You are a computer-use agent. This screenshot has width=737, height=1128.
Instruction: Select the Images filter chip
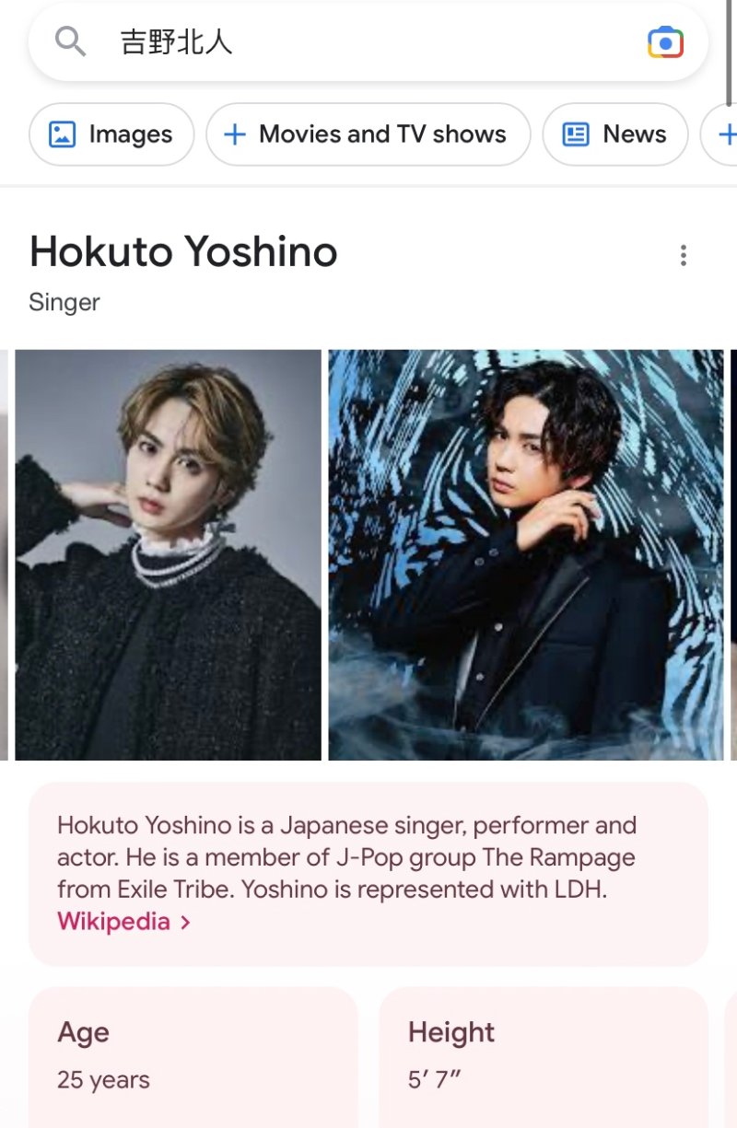coord(111,134)
